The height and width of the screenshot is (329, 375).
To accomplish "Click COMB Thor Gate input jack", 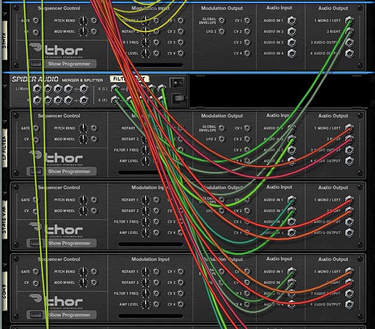I will (36, 272).
